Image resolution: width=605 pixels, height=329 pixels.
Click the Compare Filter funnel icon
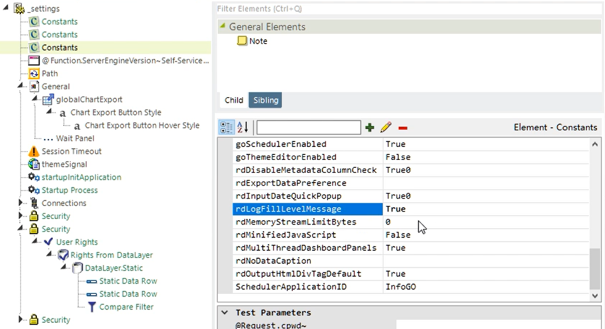(x=92, y=307)
